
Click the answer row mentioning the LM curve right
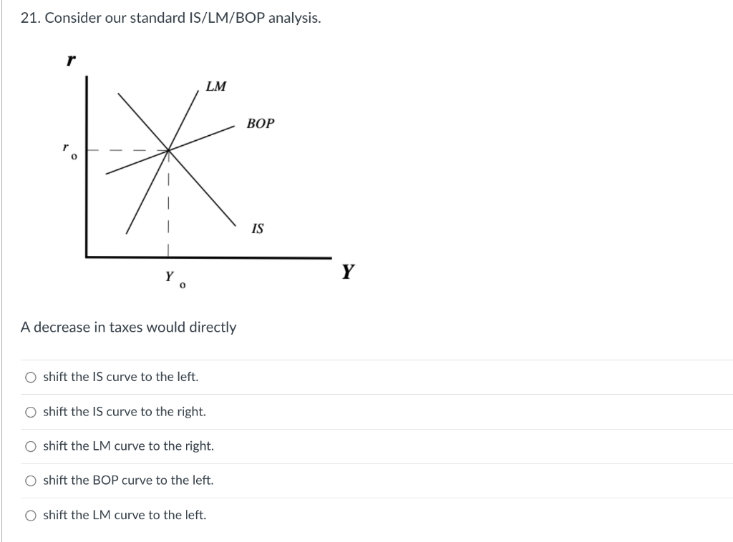point(129,445)
